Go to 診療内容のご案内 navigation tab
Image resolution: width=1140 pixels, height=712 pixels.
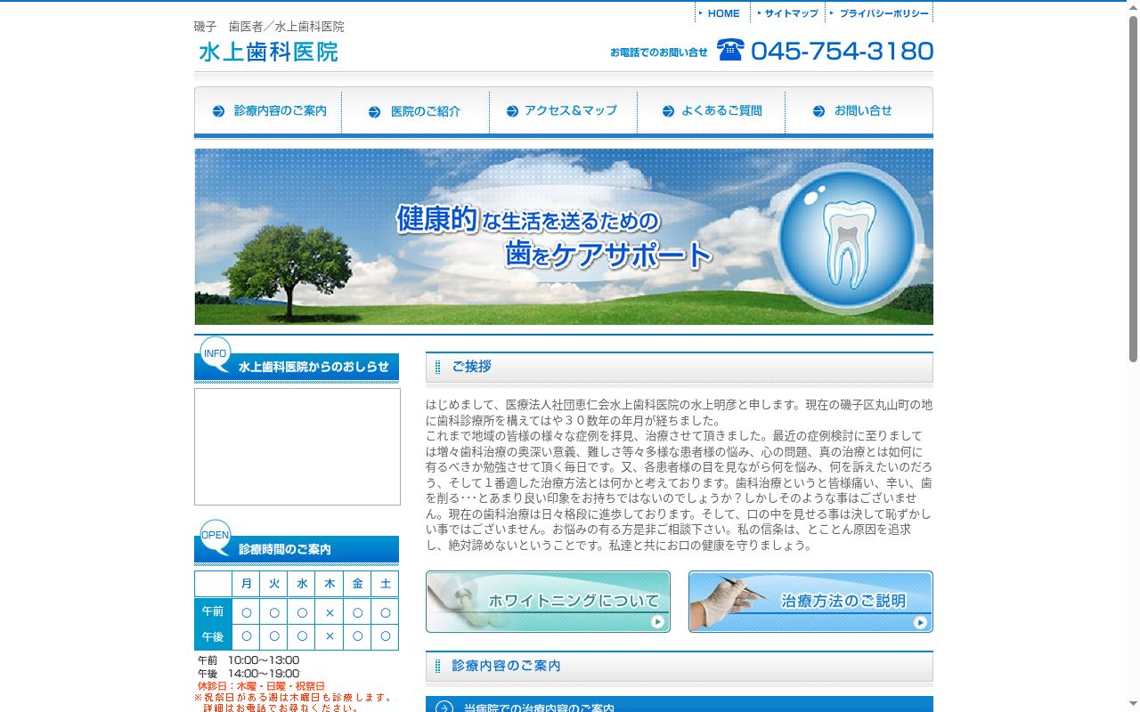(268, 112)
